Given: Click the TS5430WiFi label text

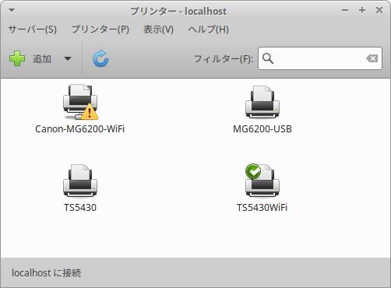Looking at the screenshot, I should (262, 208).
